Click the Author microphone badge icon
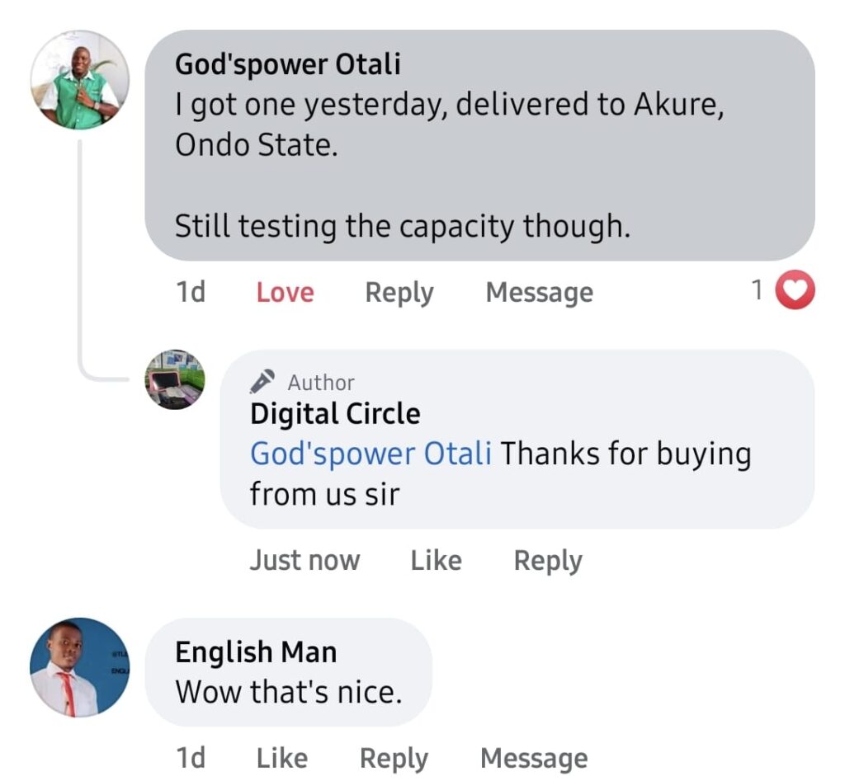845x781 pixels. tap(262, 382)
